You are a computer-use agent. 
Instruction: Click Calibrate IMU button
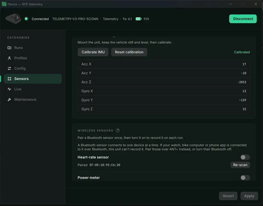[x=93, y=52]
